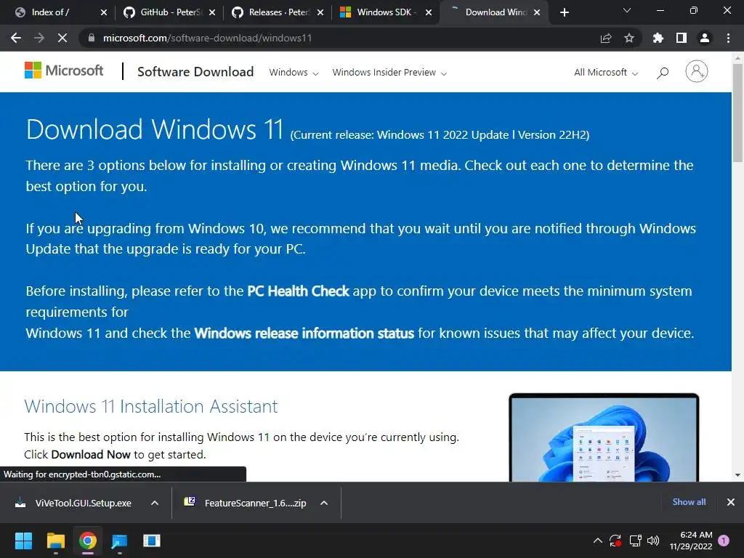
Task: Open the volume tray icon
Action: click(x=653, y=541)
